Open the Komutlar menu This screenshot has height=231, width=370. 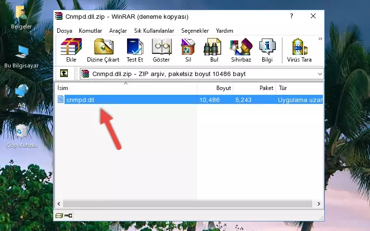[90, 31]
